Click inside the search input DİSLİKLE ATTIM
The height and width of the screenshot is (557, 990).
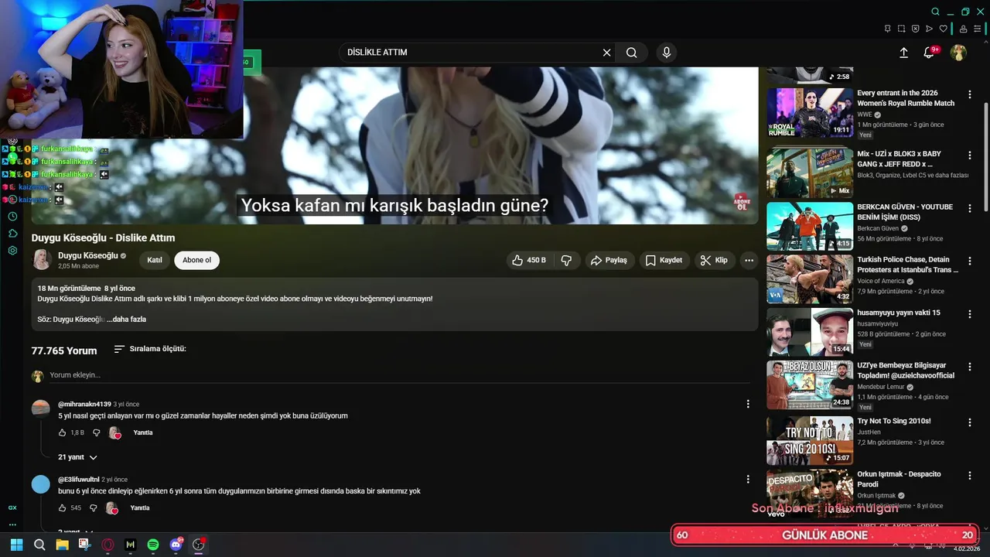click(468, 53)
